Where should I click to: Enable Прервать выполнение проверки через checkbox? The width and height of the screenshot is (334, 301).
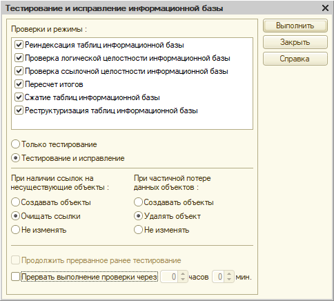point(15,277)
